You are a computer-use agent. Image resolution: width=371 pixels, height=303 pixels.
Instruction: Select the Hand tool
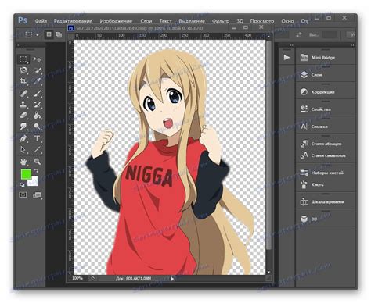(x=23, y=162)
